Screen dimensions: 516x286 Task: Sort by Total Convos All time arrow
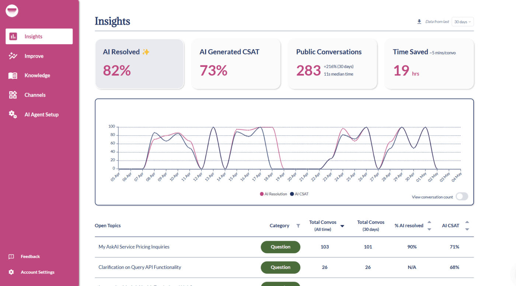[x=342, y=226]
